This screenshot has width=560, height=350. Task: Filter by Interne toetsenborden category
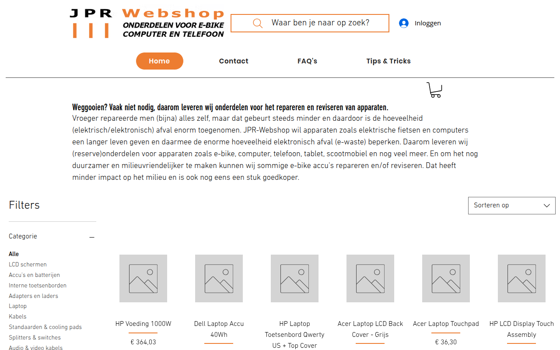[x=38, y=286]
